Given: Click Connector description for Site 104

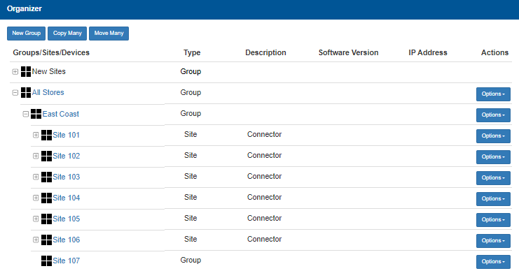Looking at the screenshot, I should (x=264, y=197).
